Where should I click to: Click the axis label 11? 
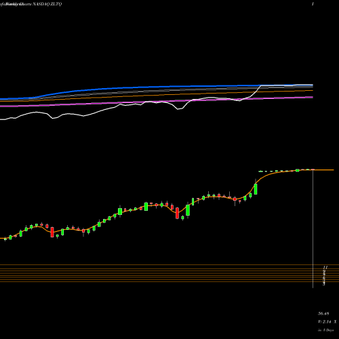(325, 267)
